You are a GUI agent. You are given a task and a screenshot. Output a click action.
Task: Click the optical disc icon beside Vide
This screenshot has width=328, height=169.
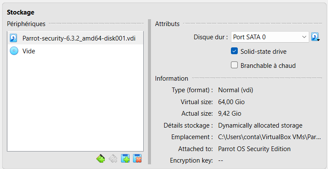coord(14,51)
